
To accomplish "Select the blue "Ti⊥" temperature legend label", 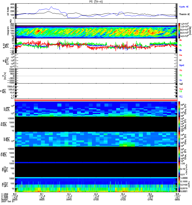I will click(181, 97).
